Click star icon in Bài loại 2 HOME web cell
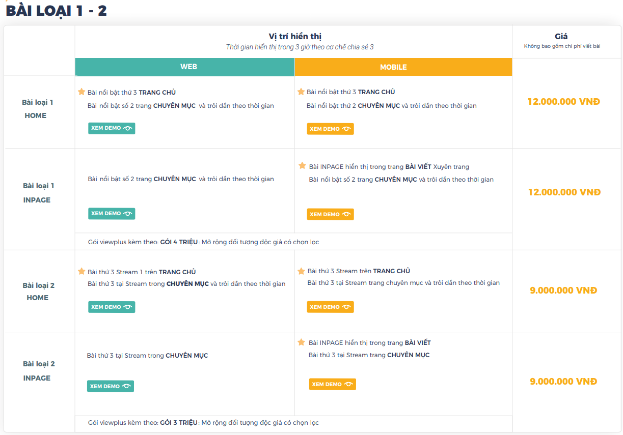This screenshot has width=623, height=435. tap(82, 272)
